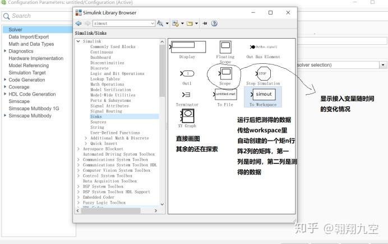Expand HDL Code Generation category

[x=5, y=94]
